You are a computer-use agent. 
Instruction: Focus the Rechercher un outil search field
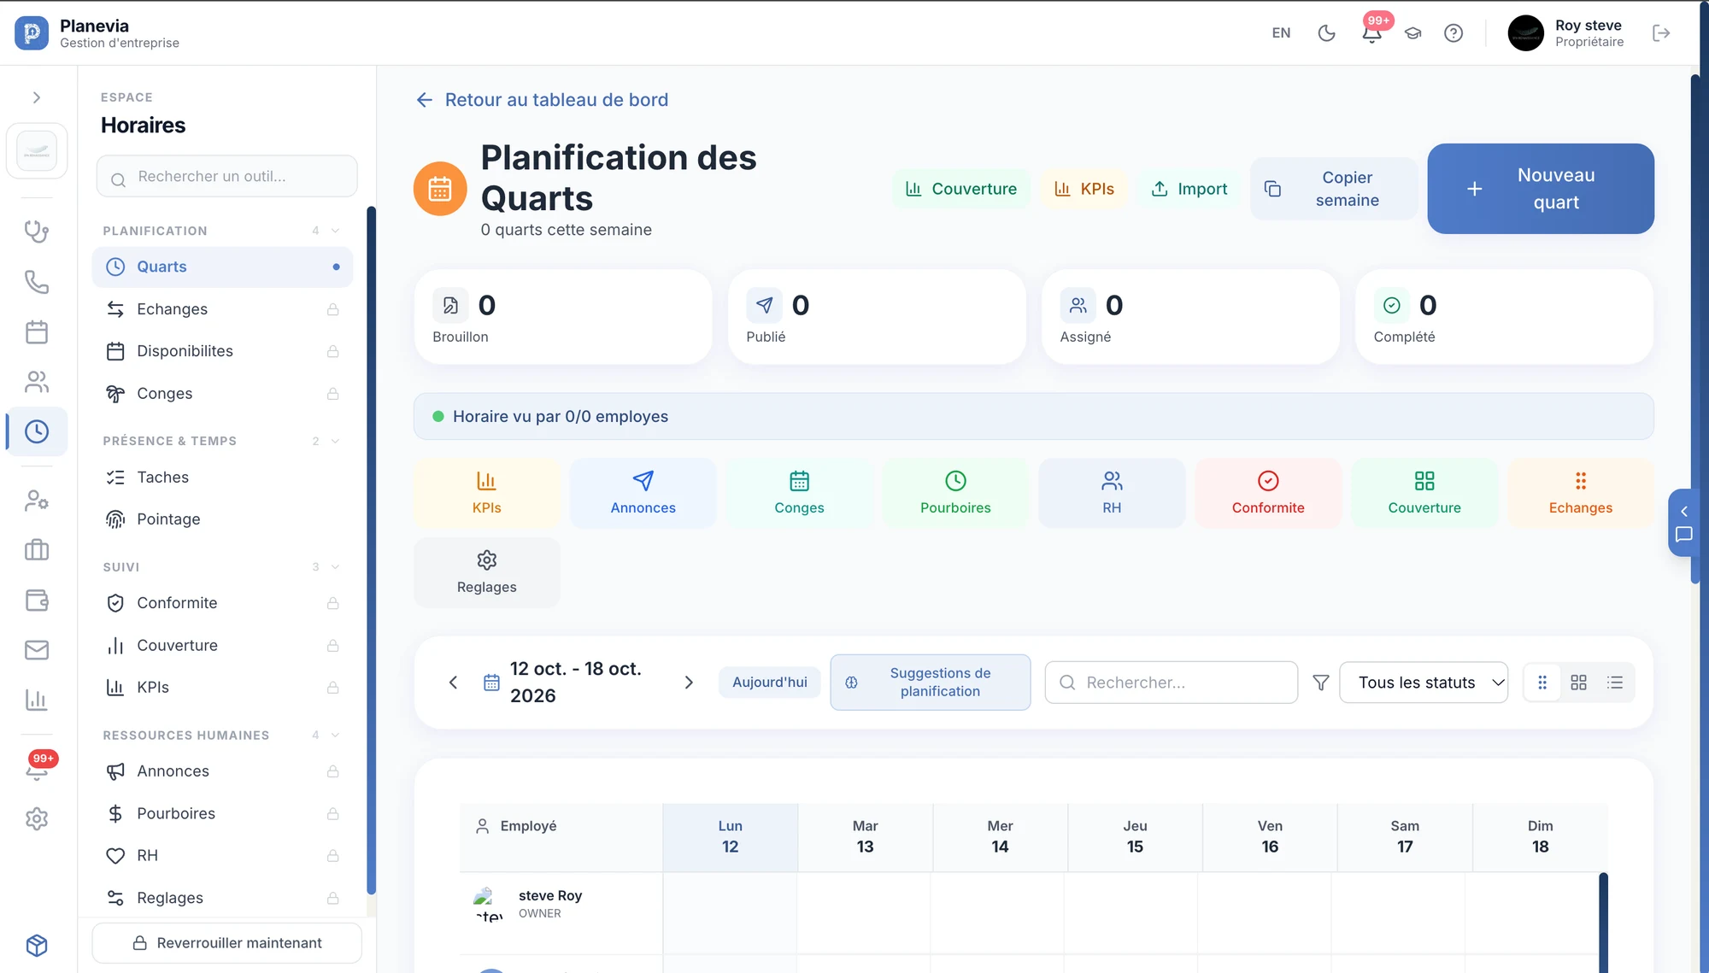(x=227, y=177)
